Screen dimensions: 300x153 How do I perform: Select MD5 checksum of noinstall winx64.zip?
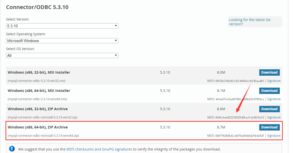(x=240, y=136)
